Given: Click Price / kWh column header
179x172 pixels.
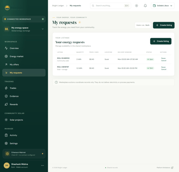Looking at the screenshot, I should pos(94,52).
